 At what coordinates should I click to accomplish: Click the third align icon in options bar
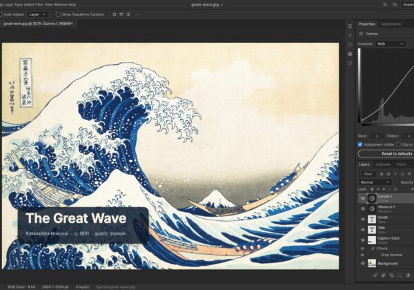click(x=128, y=14)
